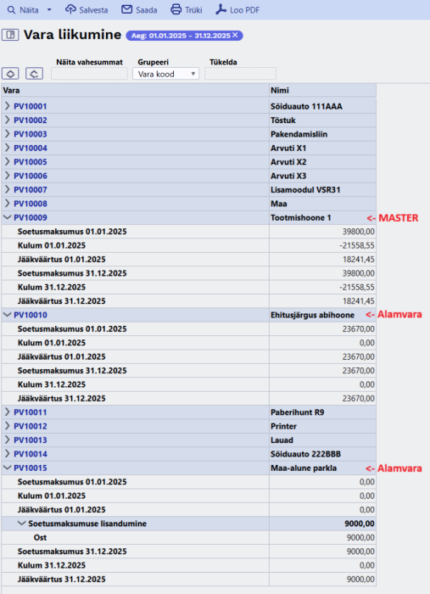
Task: Expand the PV10004 row
Action: (x=7, y=148)
